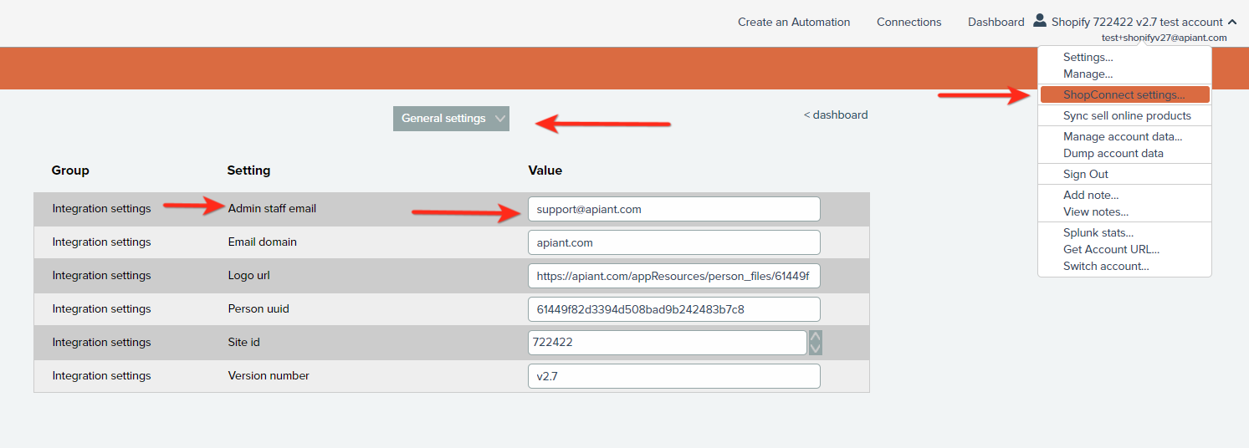Open Switch account... option
This screenshot has width=1249, height=448.
pos(1105,267)
